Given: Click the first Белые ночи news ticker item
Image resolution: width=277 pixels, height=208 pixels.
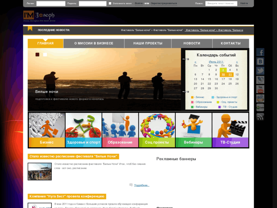Looking at the screenshot, I should click(152, 30).
